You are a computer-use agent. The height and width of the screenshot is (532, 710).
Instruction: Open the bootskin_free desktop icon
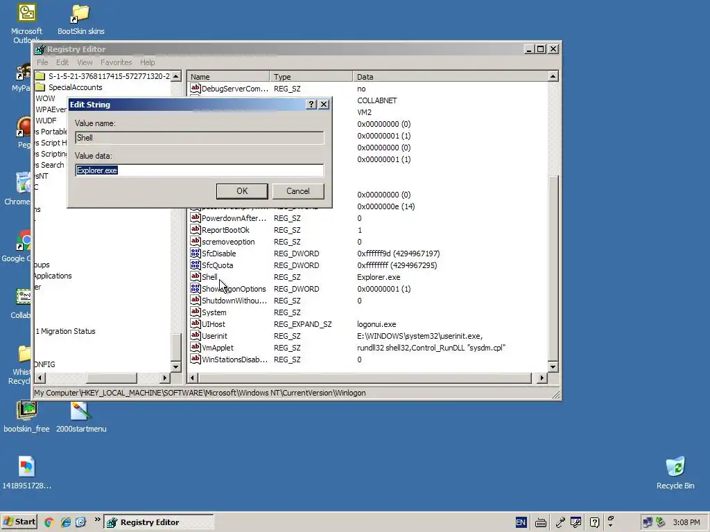tap(26, 417)
